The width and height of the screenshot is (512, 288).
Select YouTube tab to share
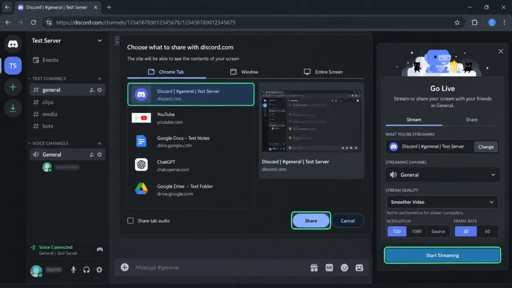[x=190, y=118]
